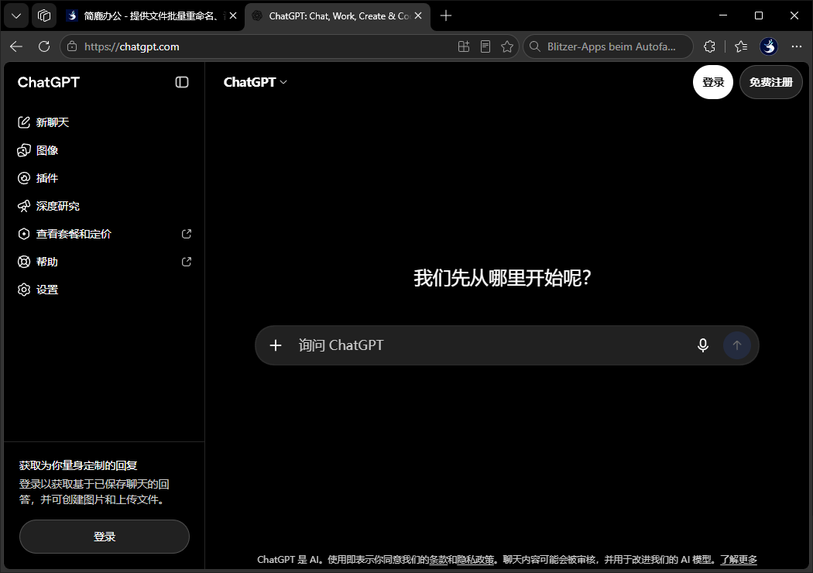The image size is (813, 573).
Task: Click the 登录 button in sidebar bottom
Action: (105, 537)
